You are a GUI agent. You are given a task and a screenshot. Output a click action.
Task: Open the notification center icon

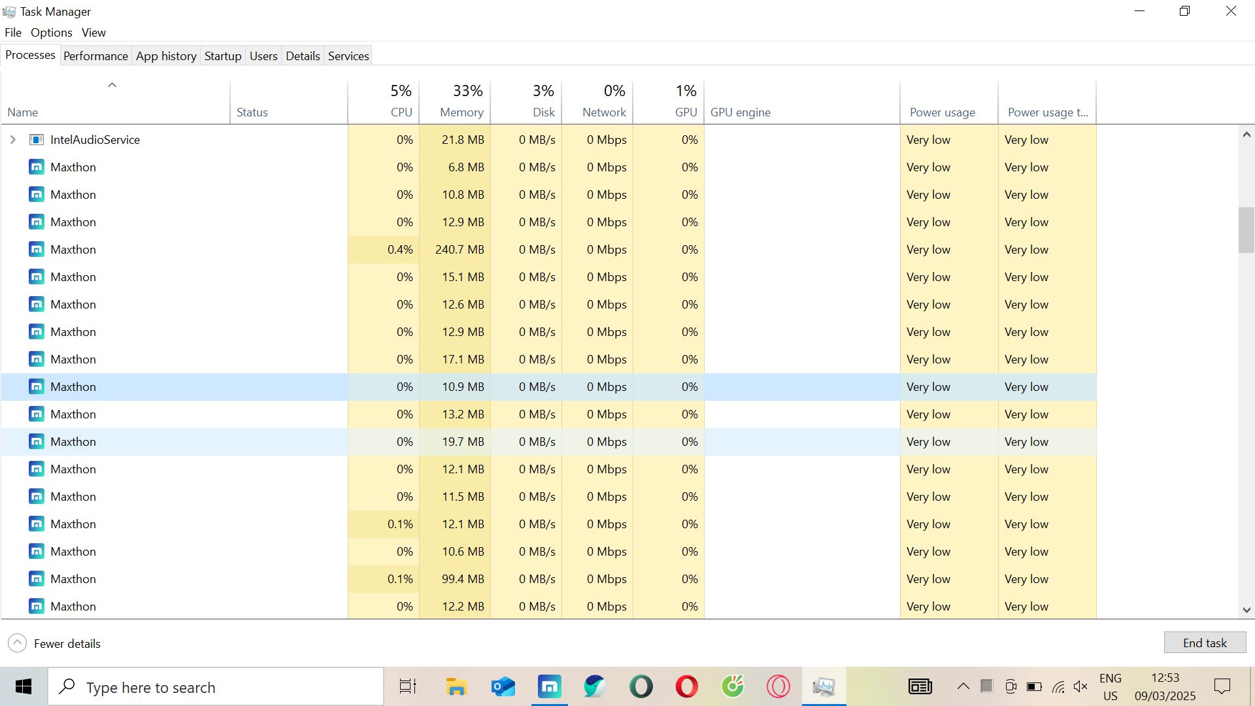pyautogui.click(x=1222, y=686)
